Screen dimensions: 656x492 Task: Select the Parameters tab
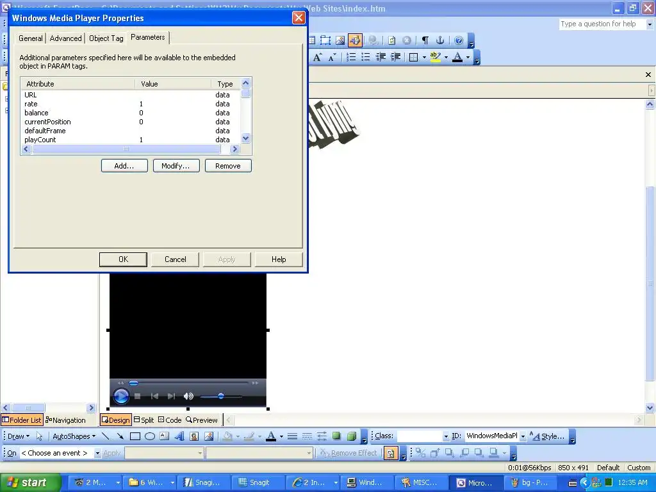tap(148, 37)
